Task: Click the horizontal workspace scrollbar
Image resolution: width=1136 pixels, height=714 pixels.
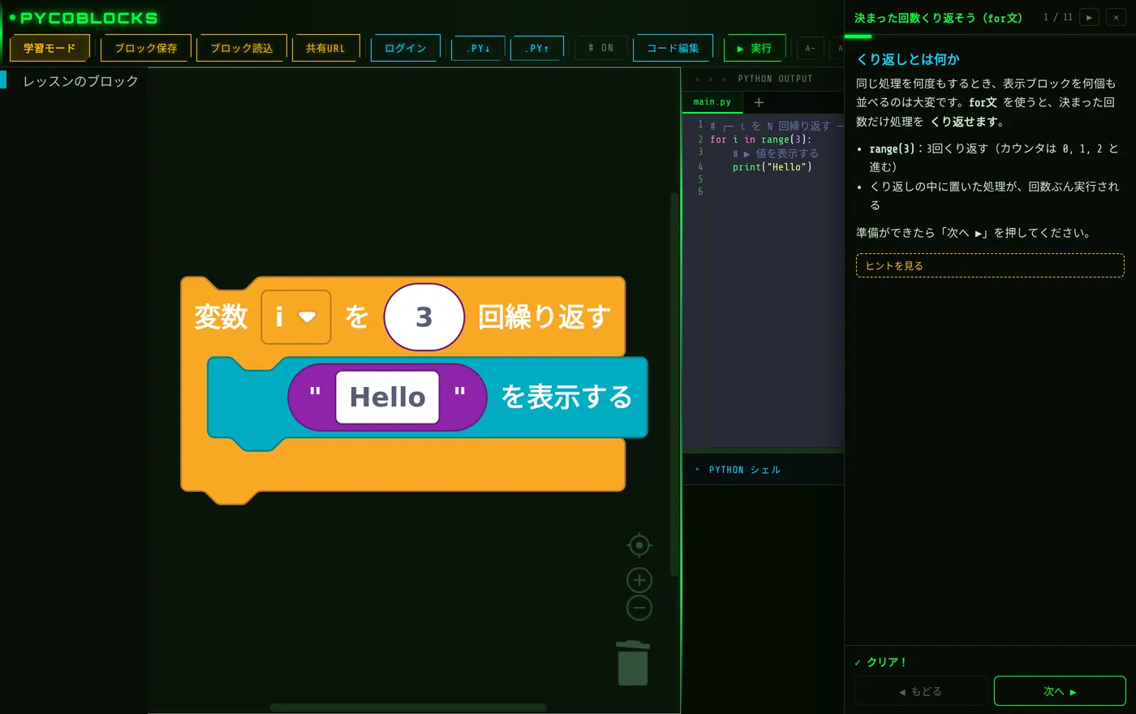Action: pos(408,708)
